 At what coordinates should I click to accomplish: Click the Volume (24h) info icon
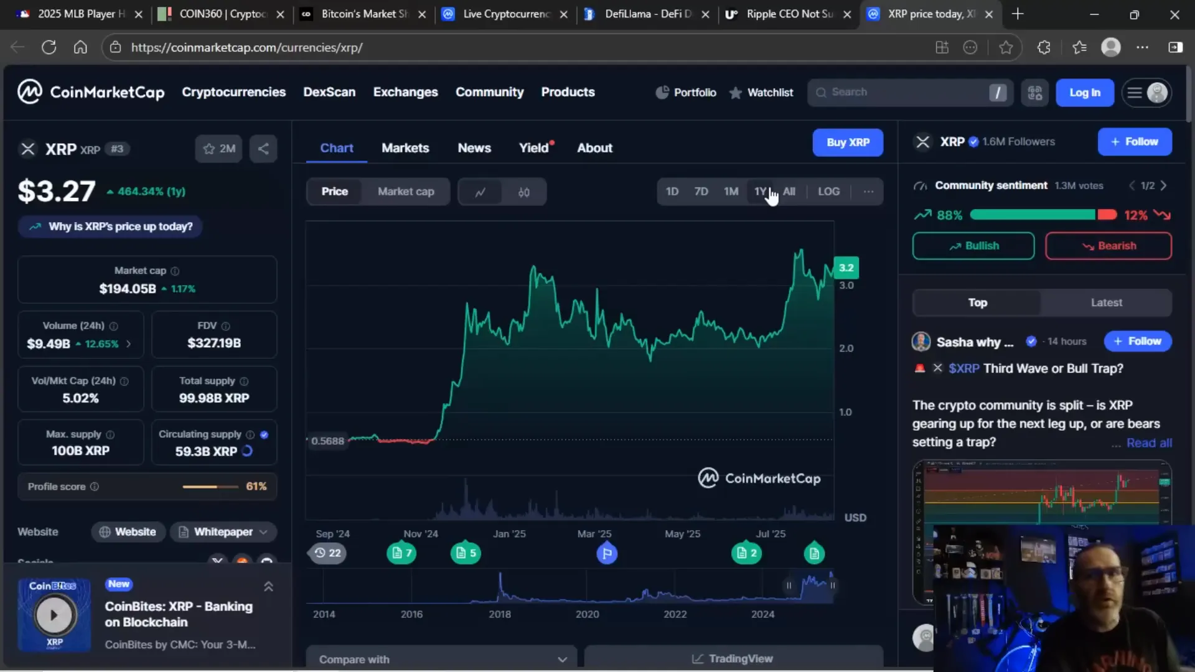[113, 326]
